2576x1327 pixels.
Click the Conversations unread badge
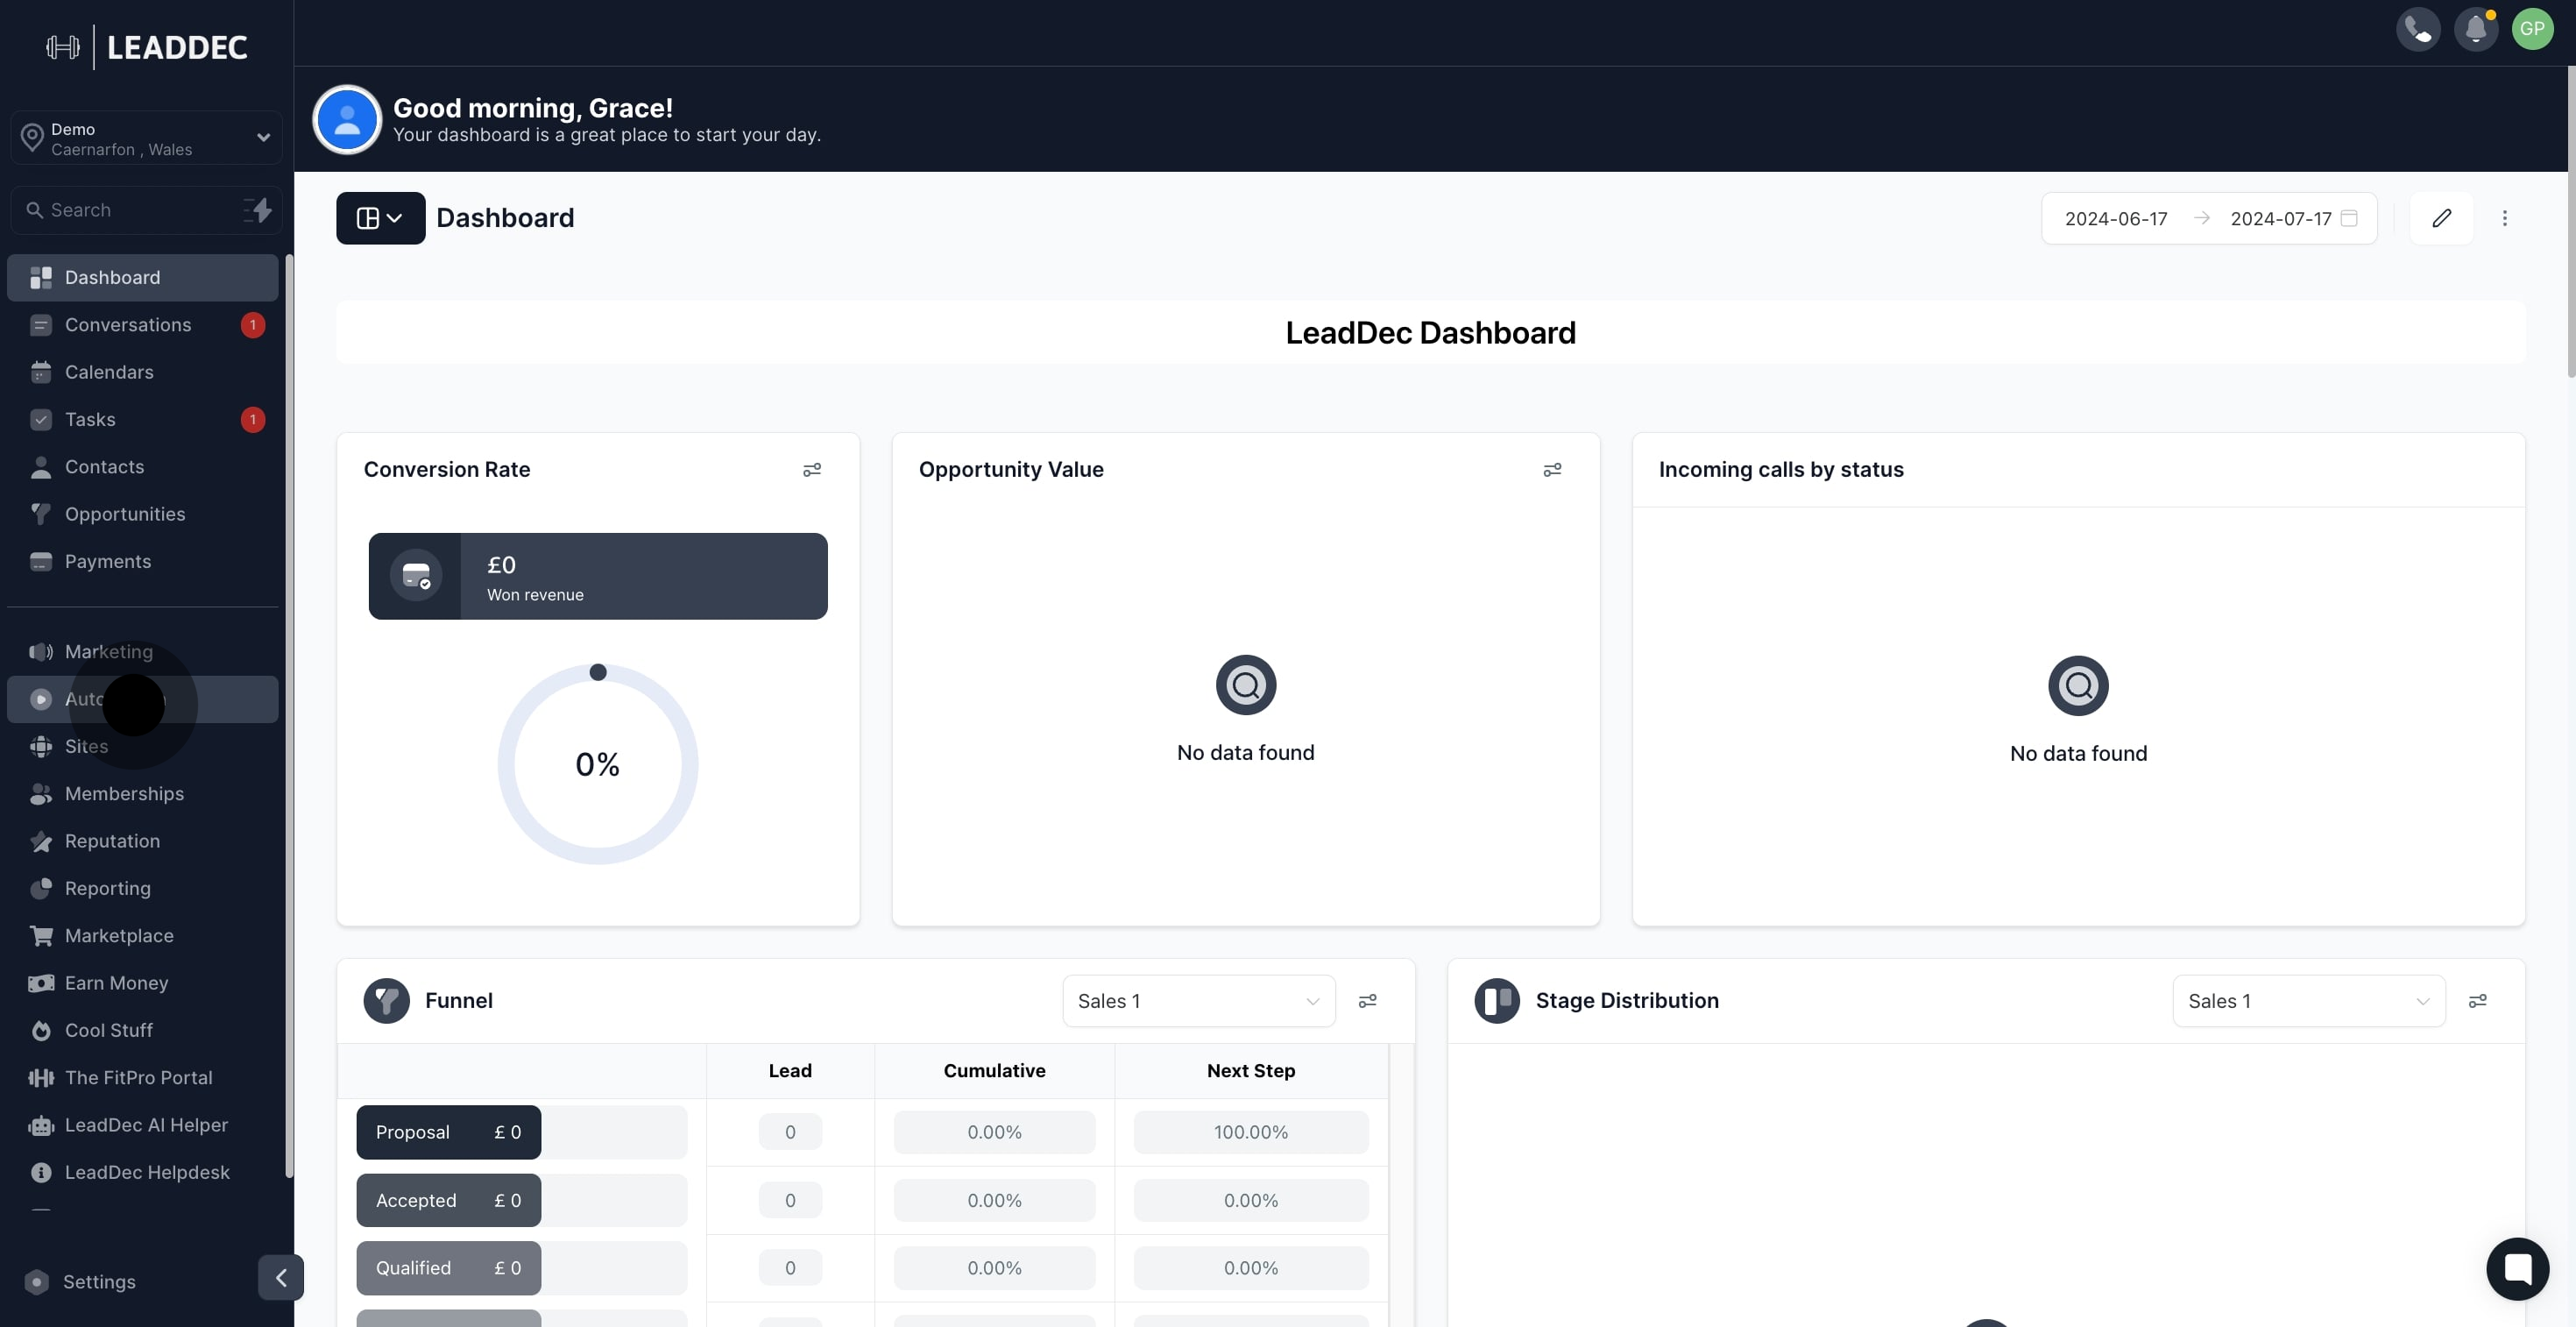(253, 325)
